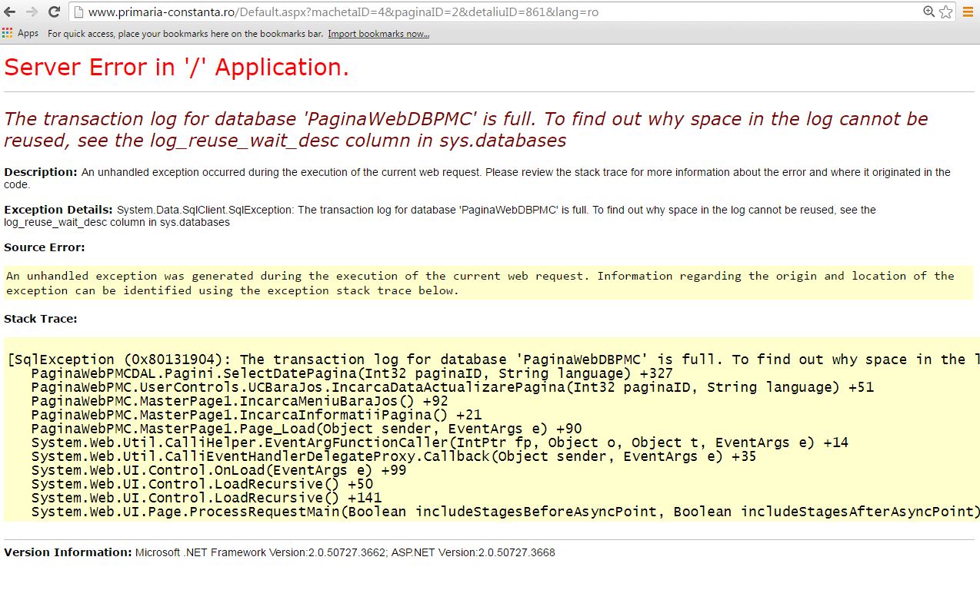
Task: Click the yellow Source Error message box
Action: tap(488, 283)
